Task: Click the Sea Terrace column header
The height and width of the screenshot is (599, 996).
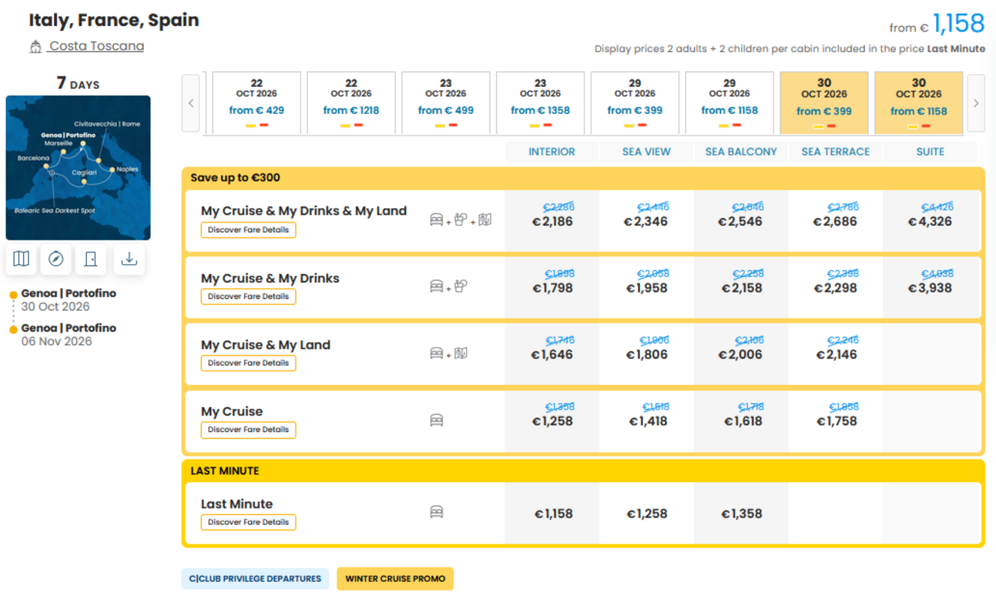Action: tap(836, 151)
